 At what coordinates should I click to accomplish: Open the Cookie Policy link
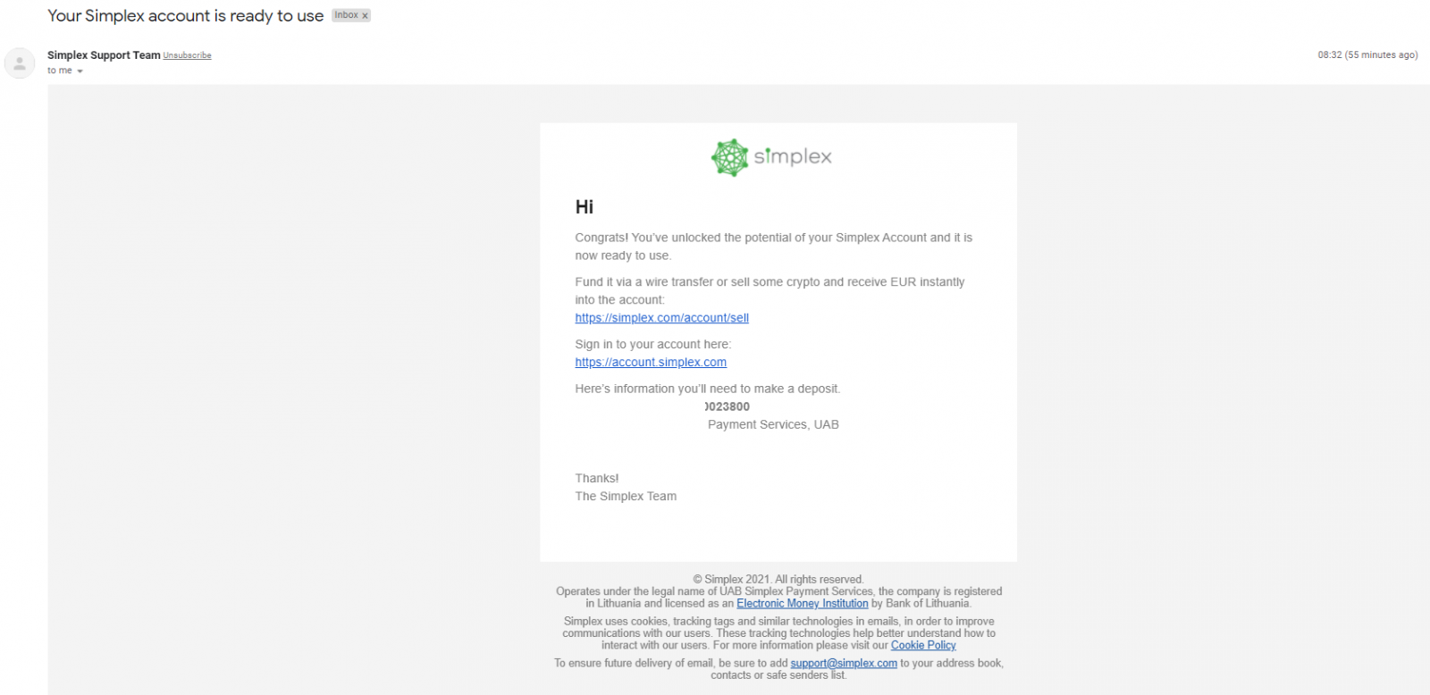click(923, 646)
